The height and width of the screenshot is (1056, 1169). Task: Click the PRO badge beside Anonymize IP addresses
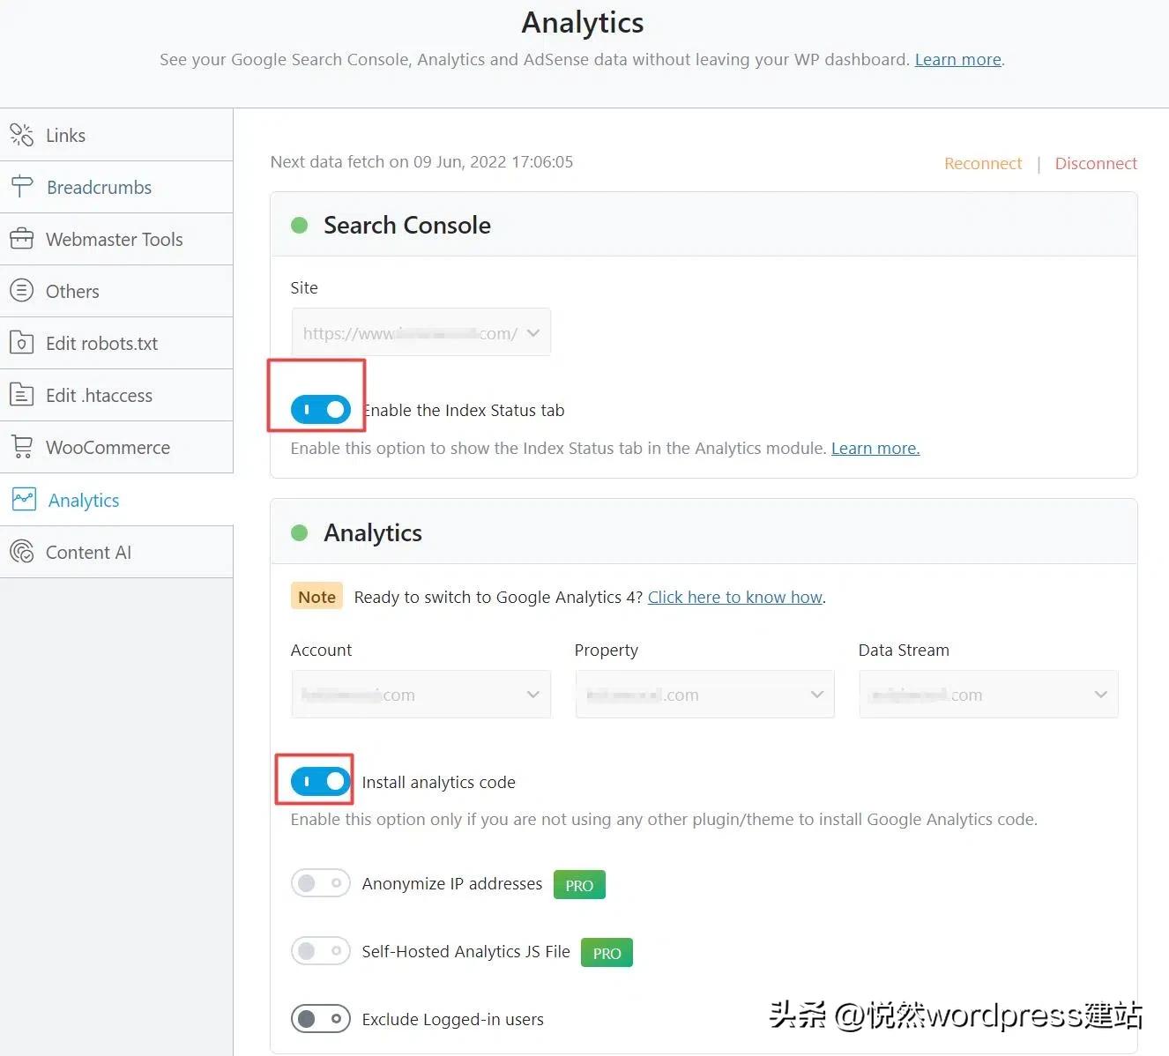(x=579, y=885)
